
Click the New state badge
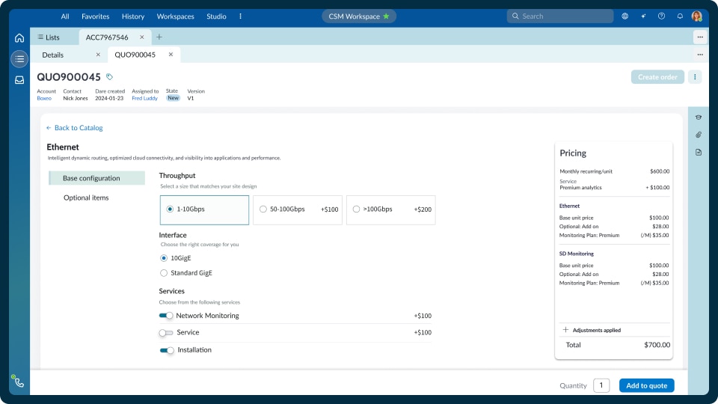pyautogui.click(x=173, y=98)
